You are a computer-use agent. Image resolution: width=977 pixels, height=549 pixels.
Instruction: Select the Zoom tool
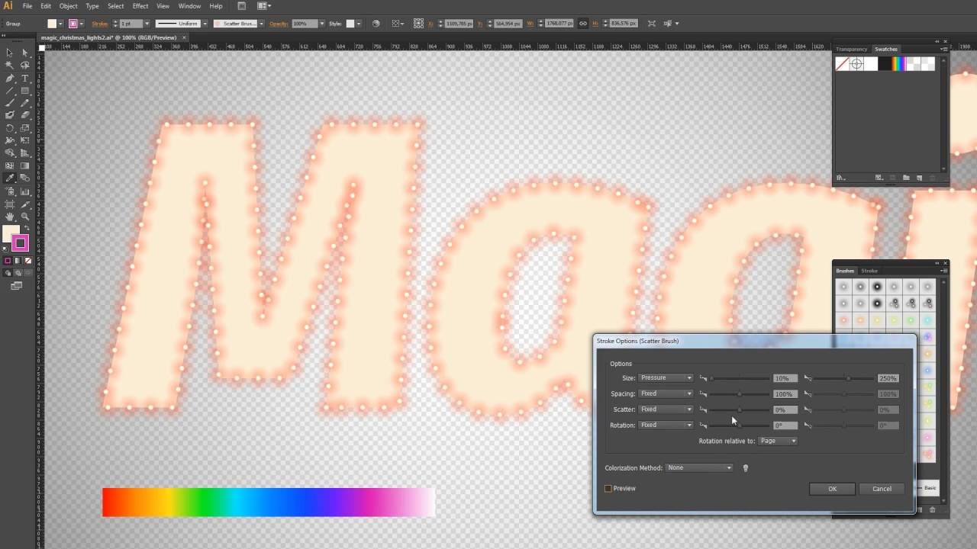click(24, 217)
